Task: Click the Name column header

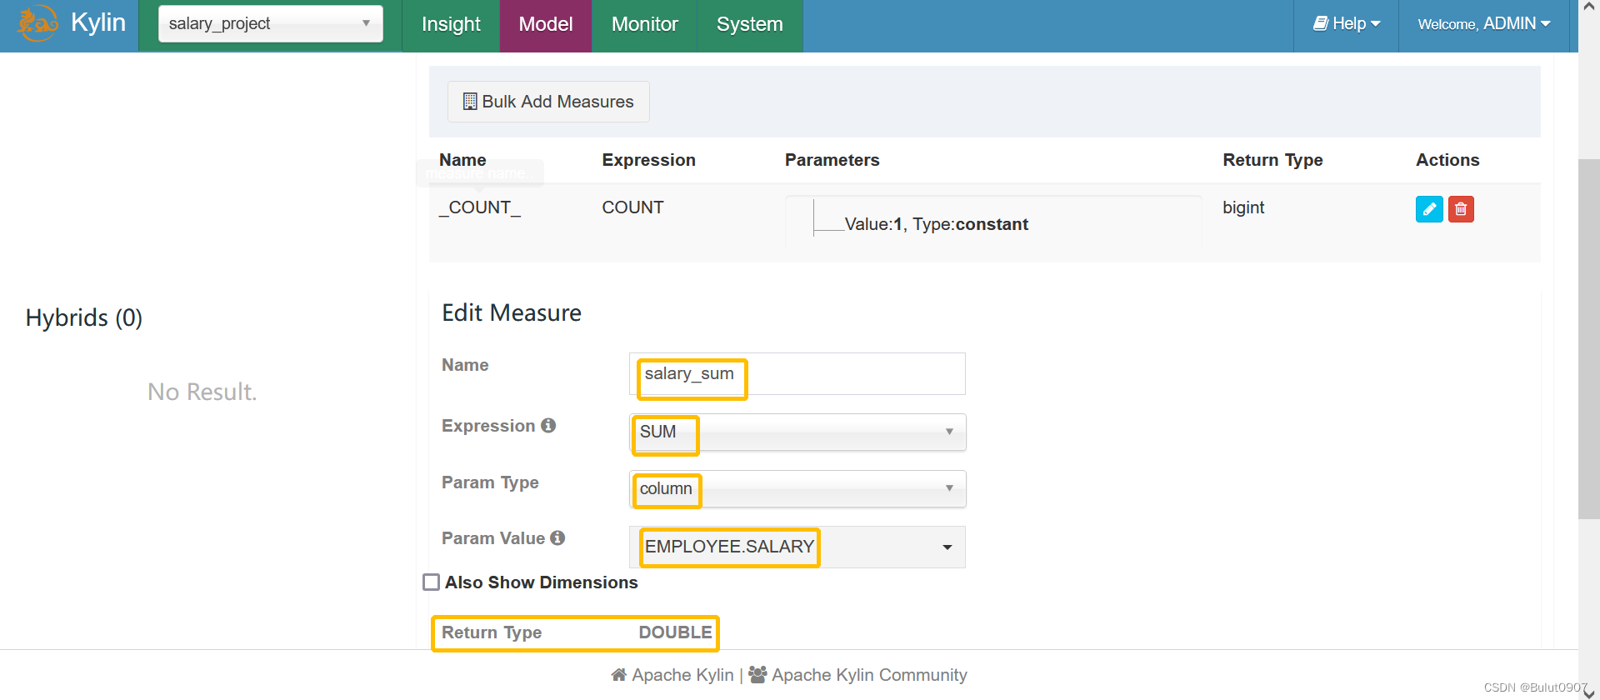Action: (462, 160)
